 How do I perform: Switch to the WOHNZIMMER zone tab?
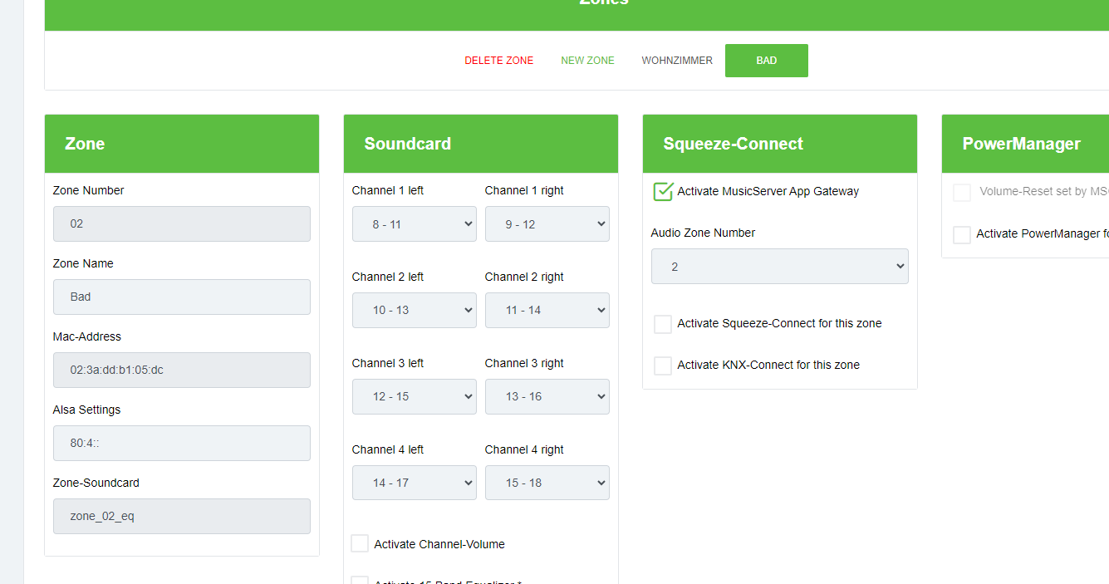tap(677, 61)
